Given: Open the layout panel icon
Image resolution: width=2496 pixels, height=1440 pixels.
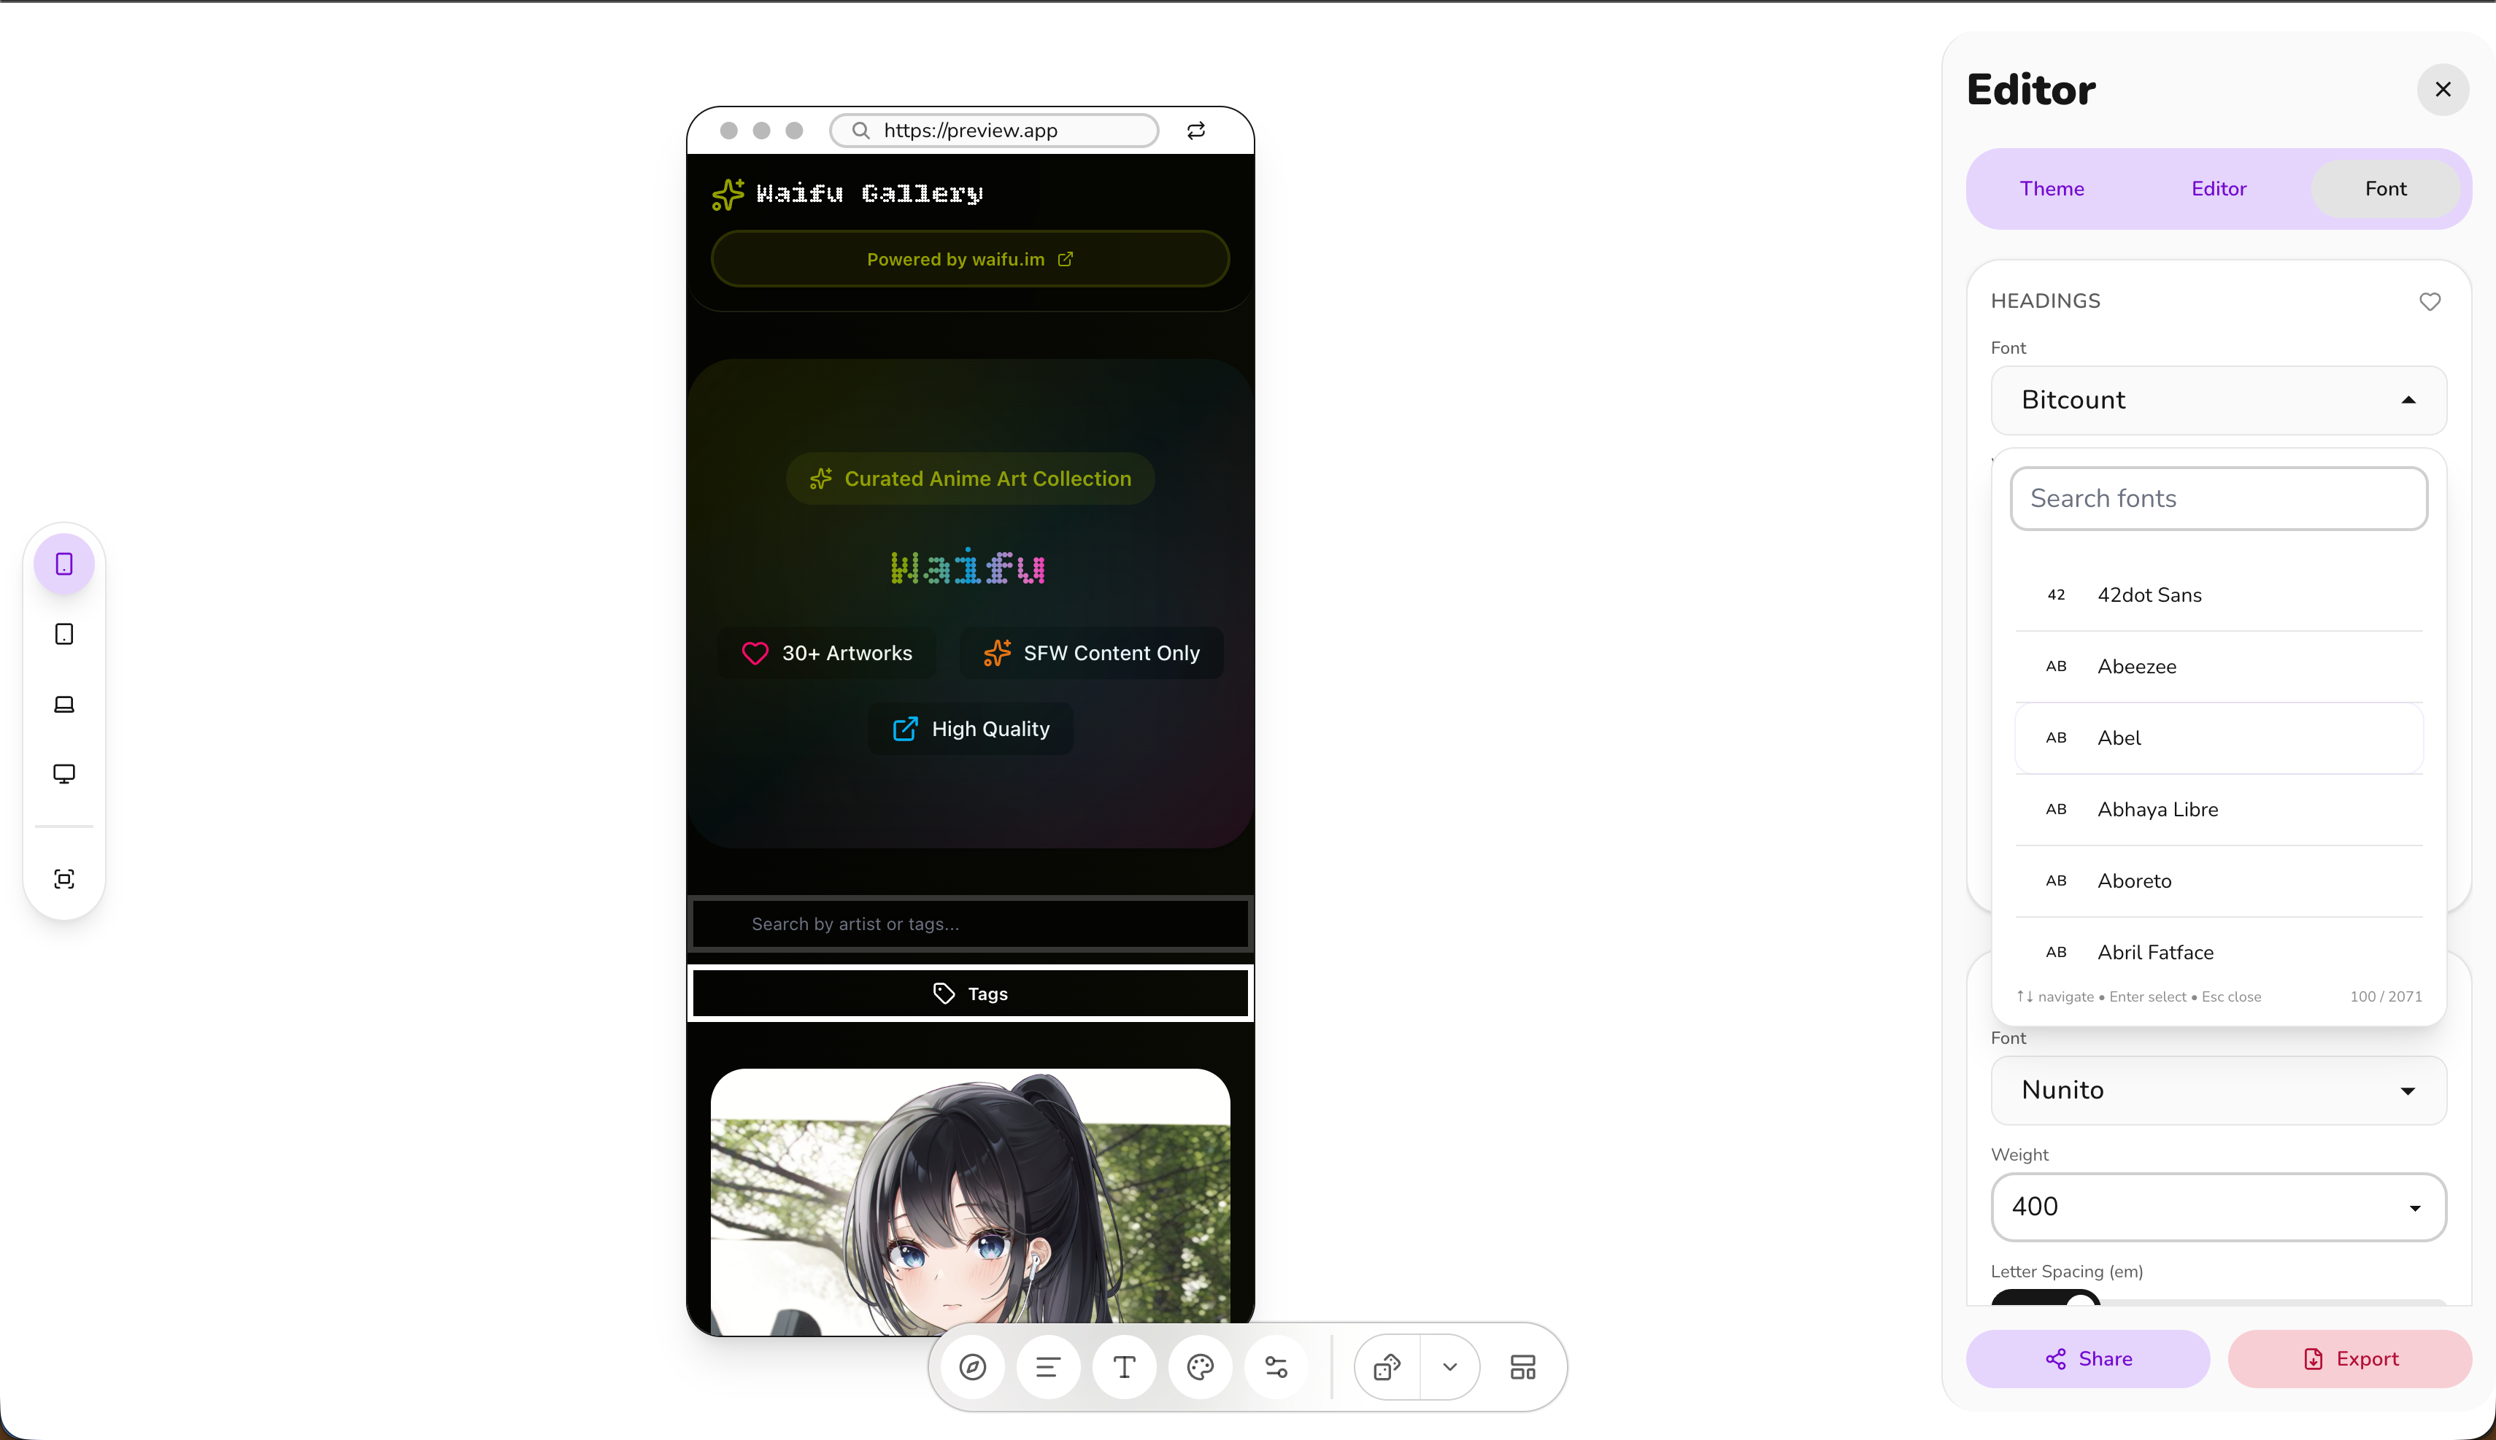Looking at the screenshot, I should coord(1522,1367).
